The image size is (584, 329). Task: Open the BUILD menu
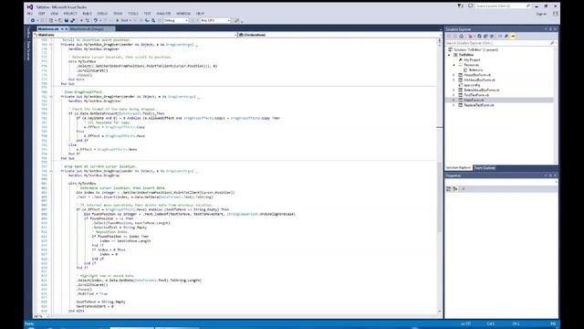point(88,14)
